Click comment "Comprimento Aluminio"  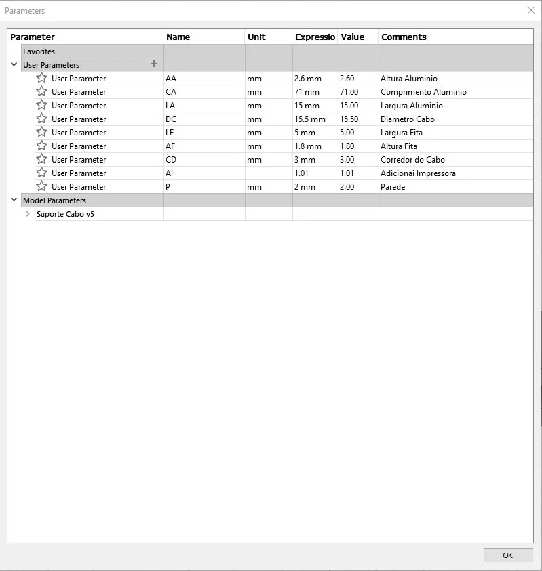click(x=423, y=91)
